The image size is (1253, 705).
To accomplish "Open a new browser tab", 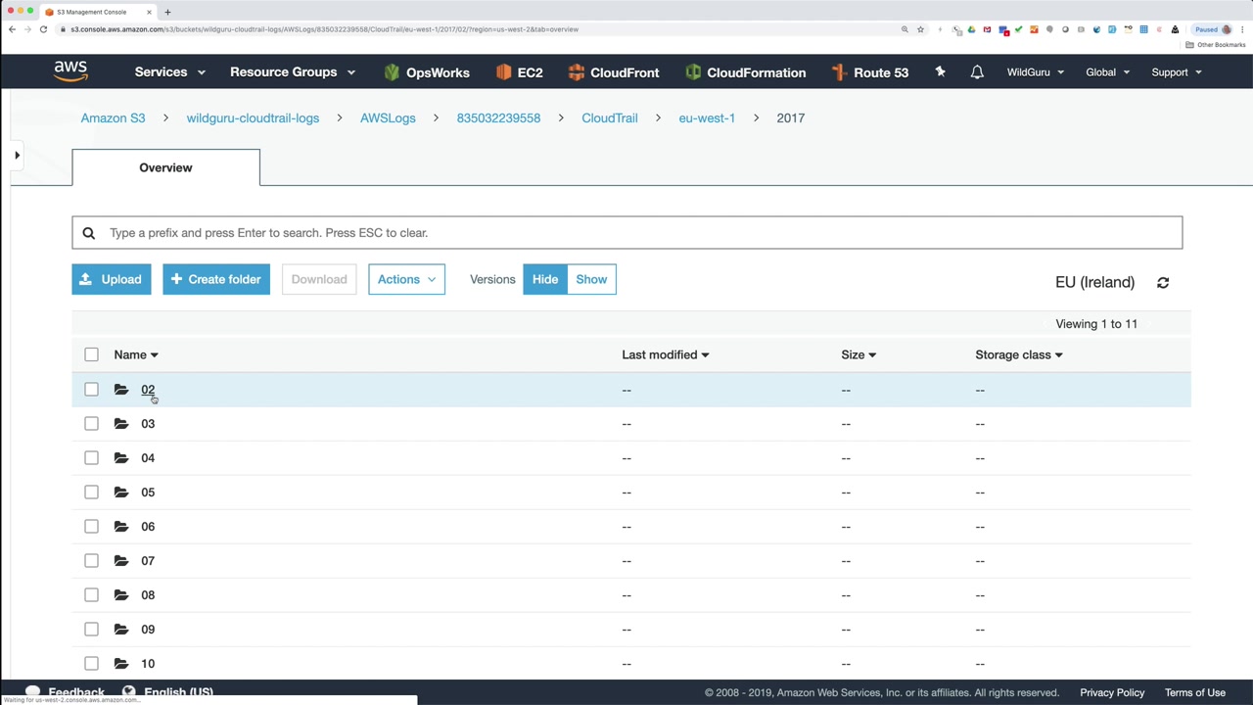I will [167, 12].
